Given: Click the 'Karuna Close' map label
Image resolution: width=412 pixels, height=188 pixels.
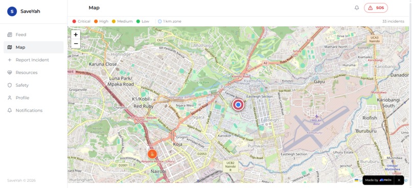Looking at the screenshot, I should click(103, 64).
